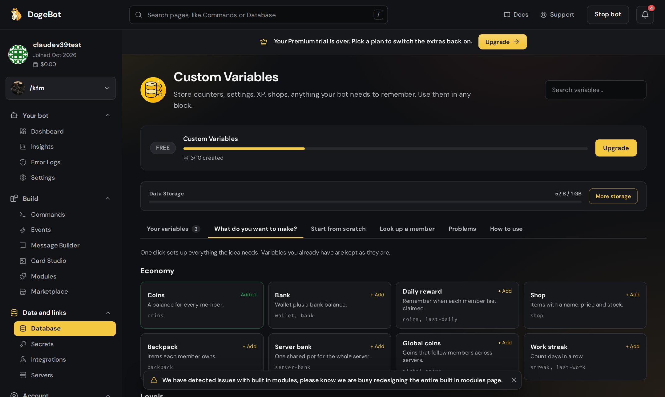This screenshot has height=397, width=665.
Task: Dismiss the modules warning notification
Action: (514, 380)
